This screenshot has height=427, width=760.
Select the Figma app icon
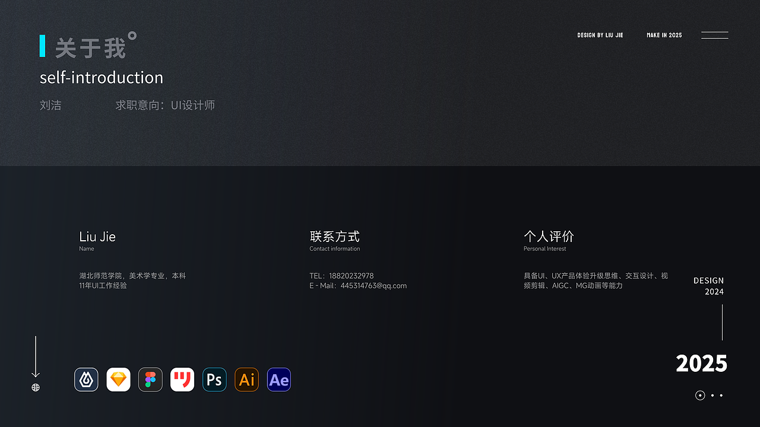150,380
